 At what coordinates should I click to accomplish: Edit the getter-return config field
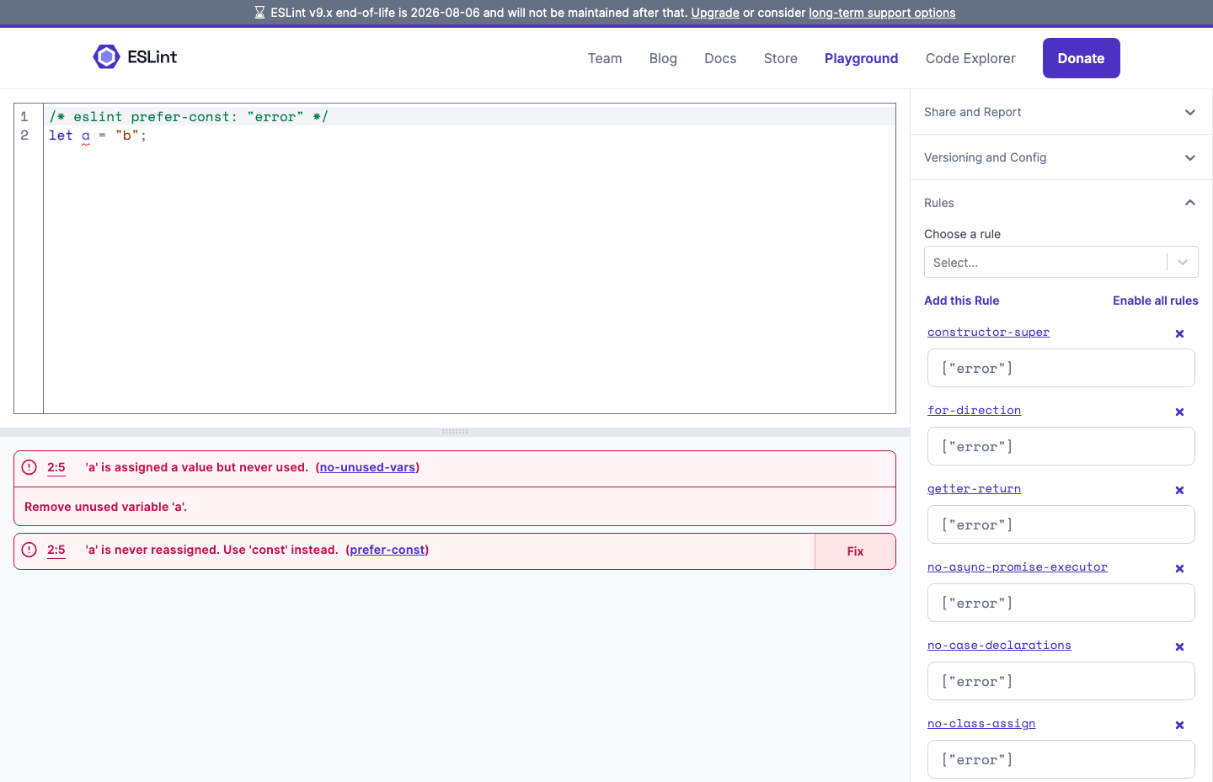point(1061,524)
